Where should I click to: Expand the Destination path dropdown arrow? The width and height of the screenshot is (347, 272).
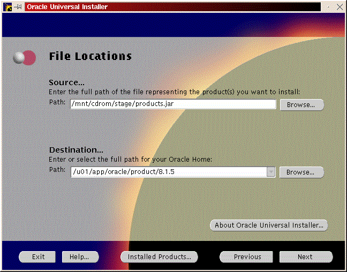click(x=271, y=172)
